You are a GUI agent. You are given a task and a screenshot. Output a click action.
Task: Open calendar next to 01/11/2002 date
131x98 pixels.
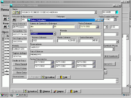click(52, 62)
